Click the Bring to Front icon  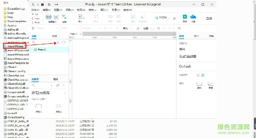click(x=110, y=17)
